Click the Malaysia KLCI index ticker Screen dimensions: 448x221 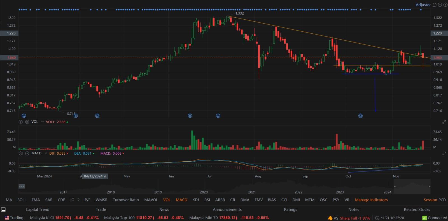pos(64,218)
